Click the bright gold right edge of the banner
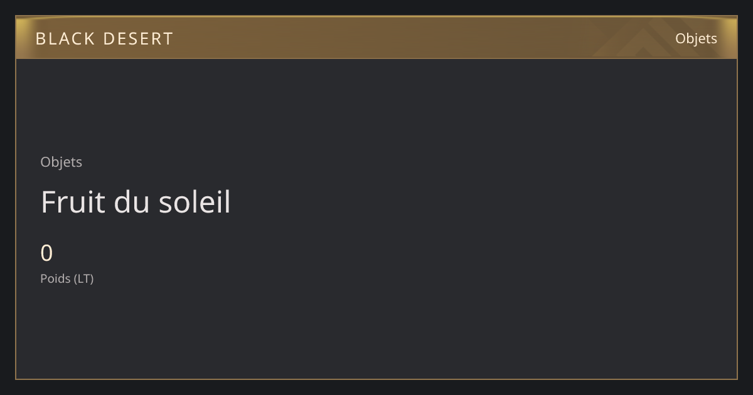Screen dimensions: 753x395 (732, 38)
